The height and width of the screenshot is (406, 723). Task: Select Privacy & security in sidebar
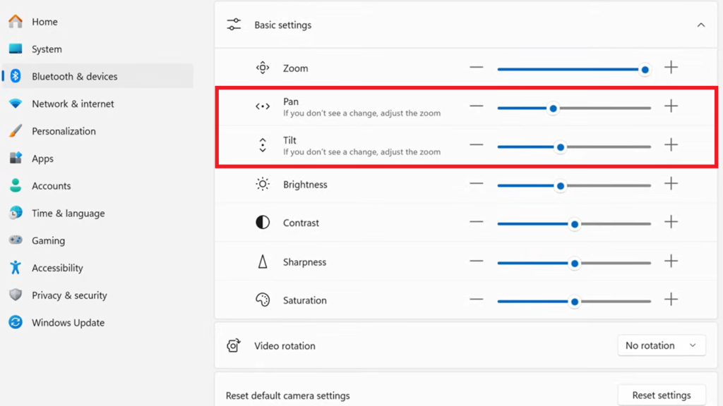[69, 295]
